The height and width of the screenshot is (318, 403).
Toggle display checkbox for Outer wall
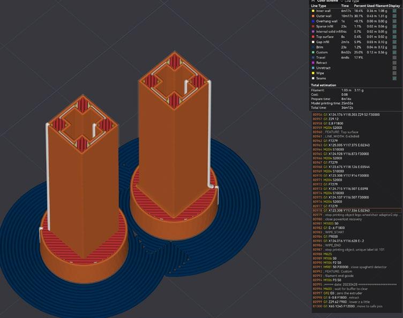[394, 16]
